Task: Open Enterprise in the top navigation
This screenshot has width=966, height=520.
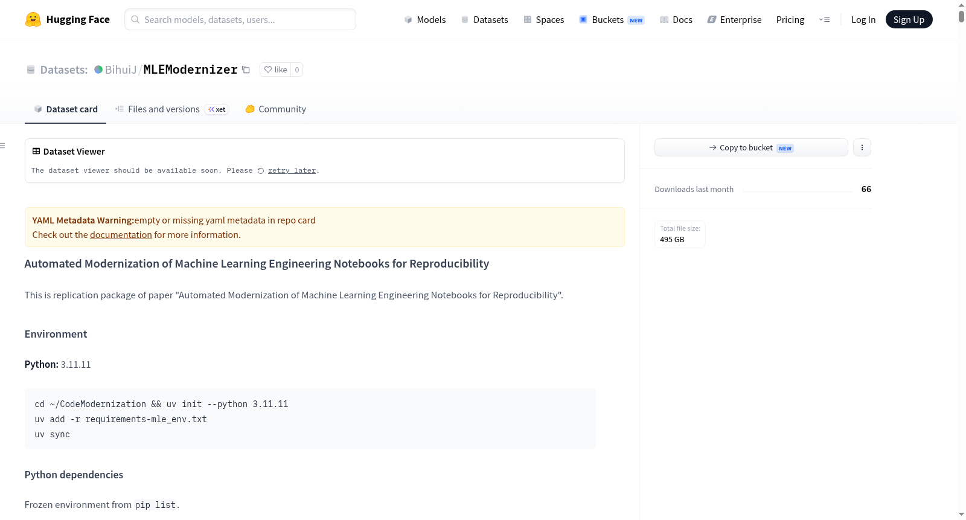Action: pos(734,19)
